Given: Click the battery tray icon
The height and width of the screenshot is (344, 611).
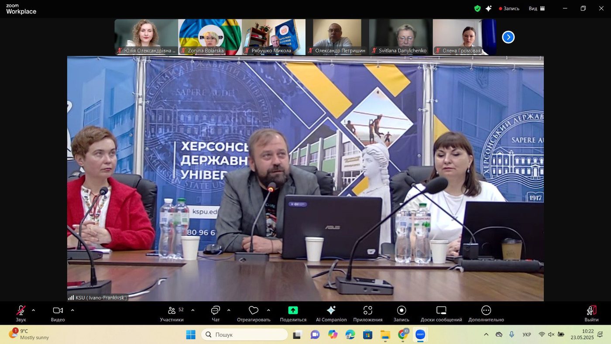Looking at the screenshot, I should coord(561,334).
